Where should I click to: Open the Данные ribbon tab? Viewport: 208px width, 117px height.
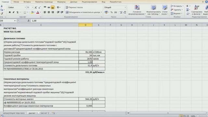(74, 2)
